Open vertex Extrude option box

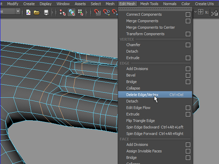coord(188,58)
